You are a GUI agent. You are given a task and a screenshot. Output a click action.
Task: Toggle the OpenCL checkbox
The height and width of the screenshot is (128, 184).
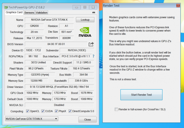(x=28, y=111)
